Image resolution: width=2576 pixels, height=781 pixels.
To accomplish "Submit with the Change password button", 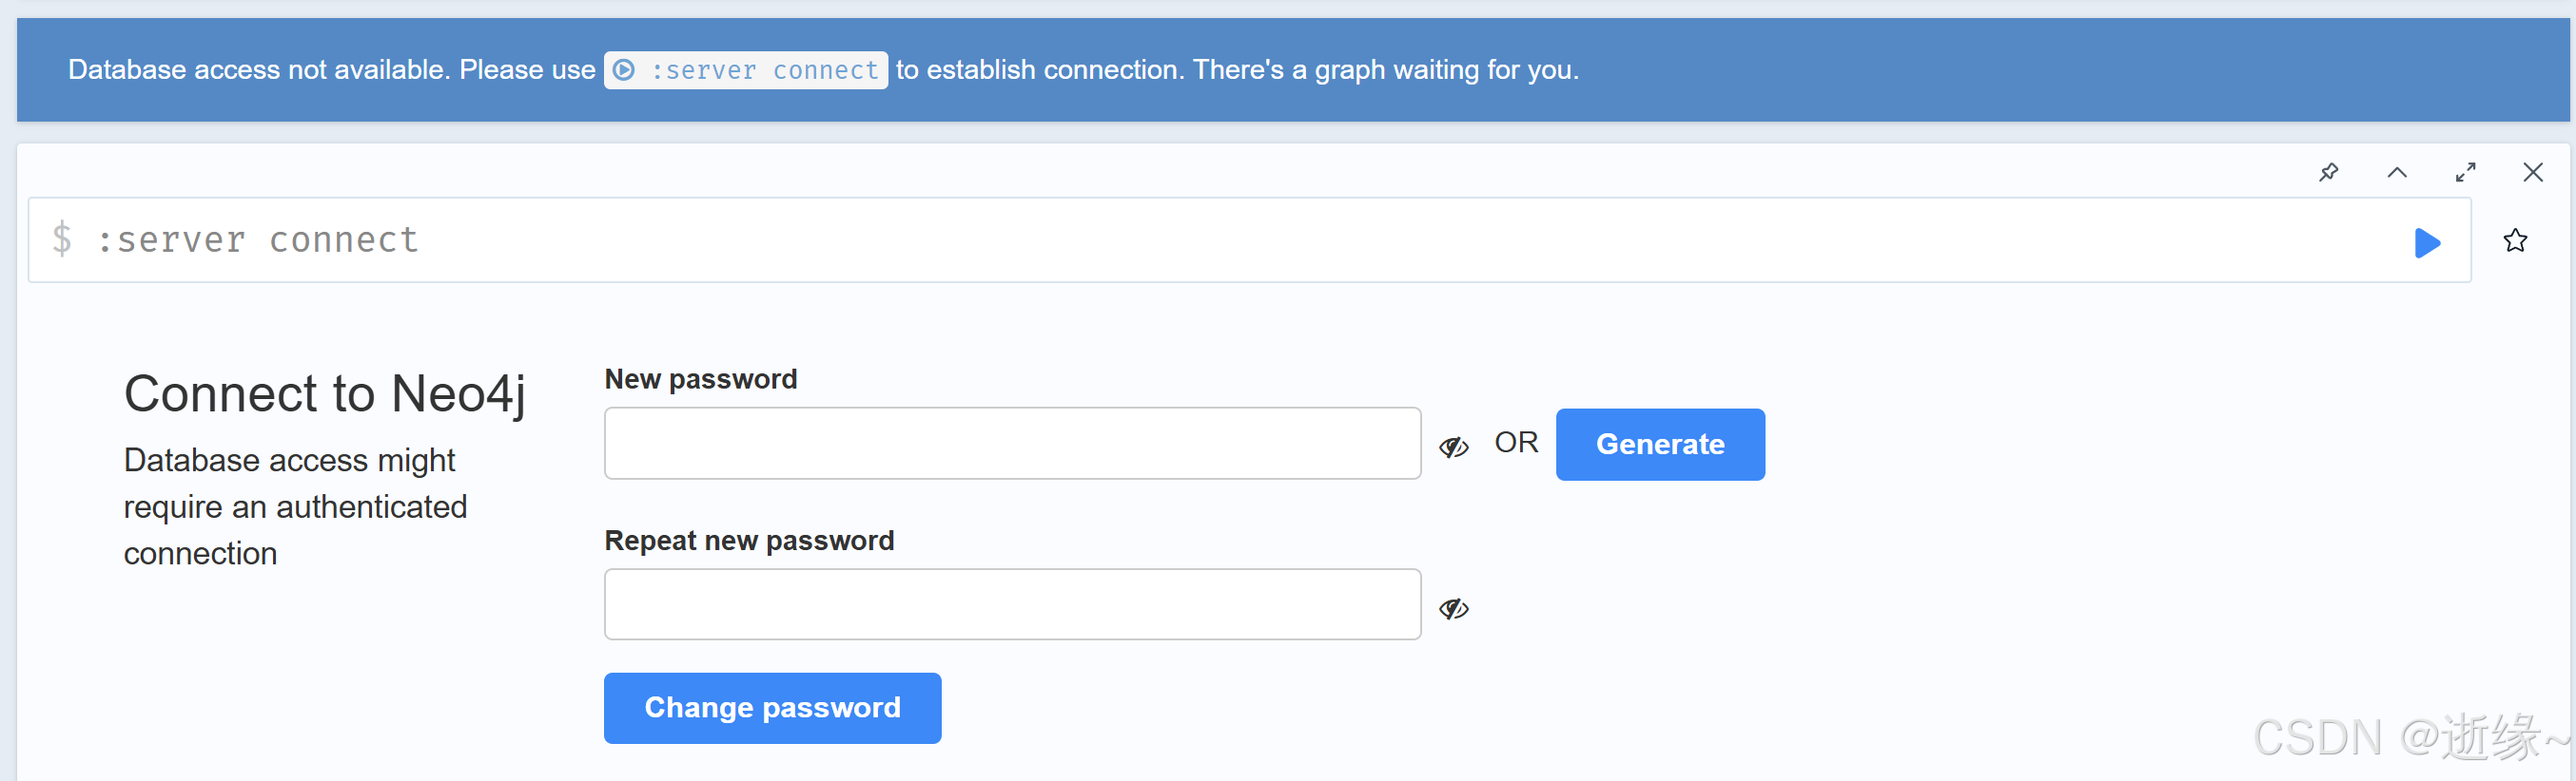I will click(772, 707).
